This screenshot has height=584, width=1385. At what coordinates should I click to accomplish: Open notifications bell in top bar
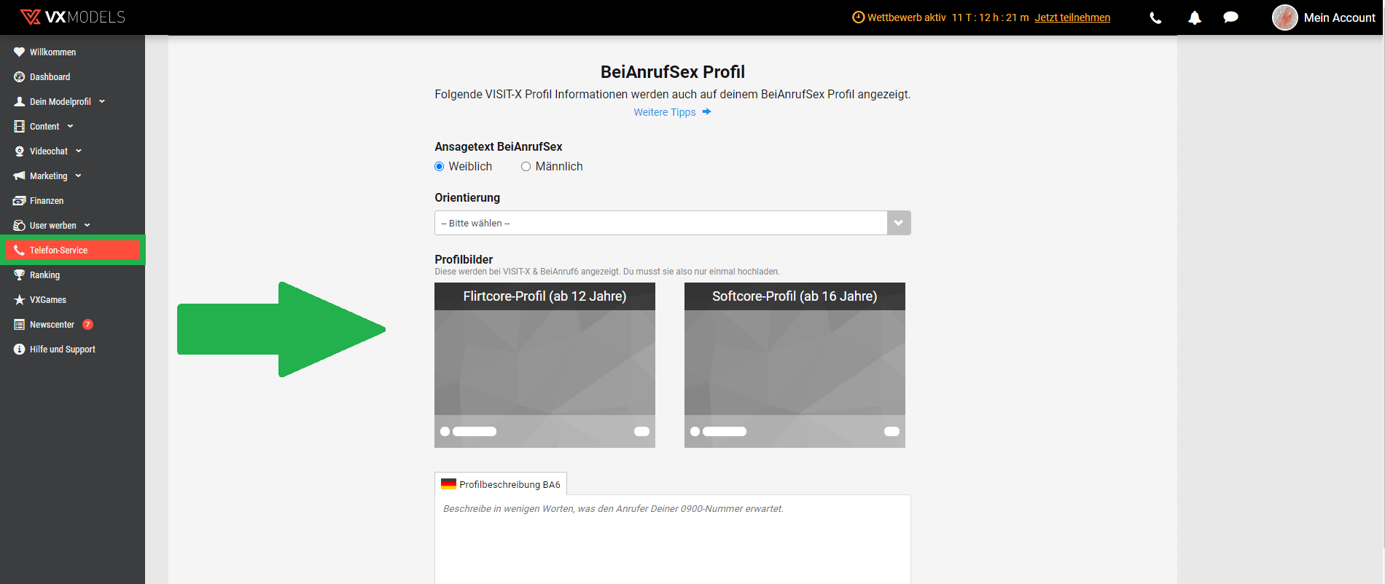point(1195,17)
